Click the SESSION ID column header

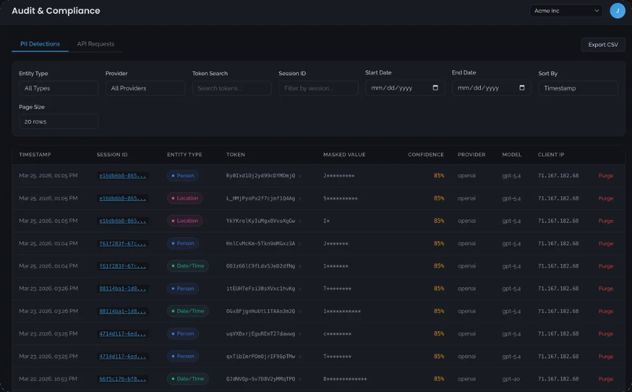click(112, 155)
